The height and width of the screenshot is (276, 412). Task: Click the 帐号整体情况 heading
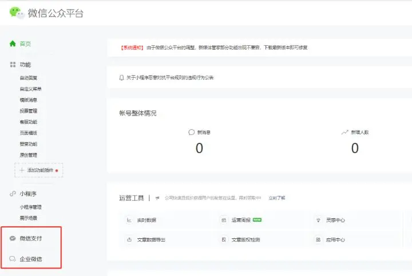(138, 113)
